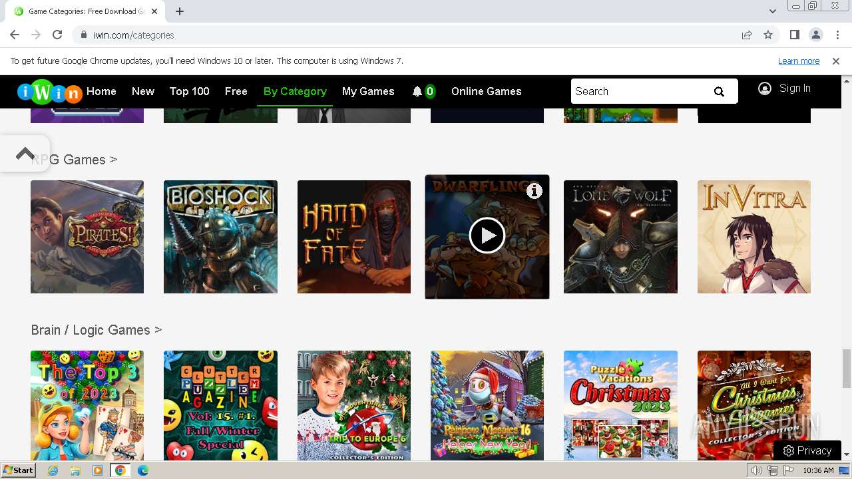Reload the page
Viewport: 852px width, 479px height.
click(x=57, y=35)
